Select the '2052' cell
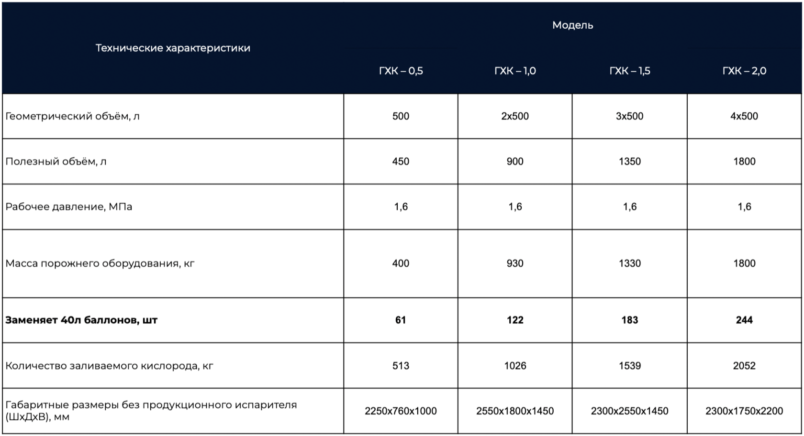Screen dimensions: 804x436 744,366
